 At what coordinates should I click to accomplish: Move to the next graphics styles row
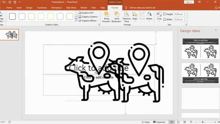point(76,17)
